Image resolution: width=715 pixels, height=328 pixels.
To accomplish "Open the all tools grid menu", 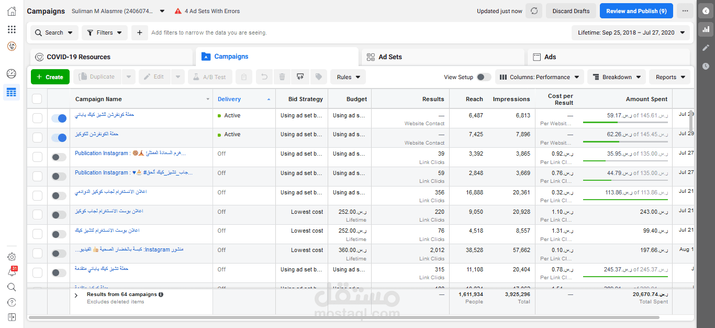I will point(12,29).
